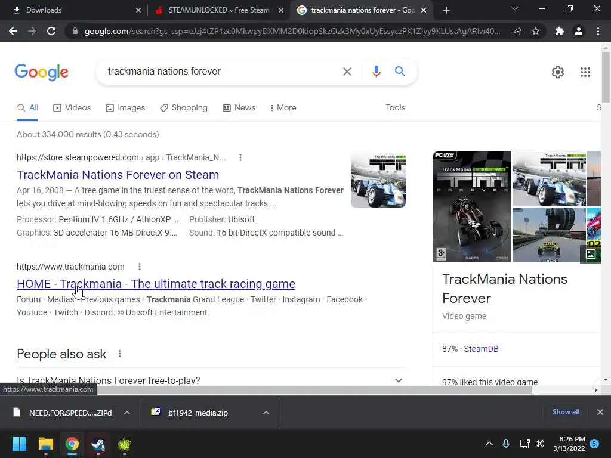
Task: Open the HOME - Trackmania result link
Action: coord(156,284)
